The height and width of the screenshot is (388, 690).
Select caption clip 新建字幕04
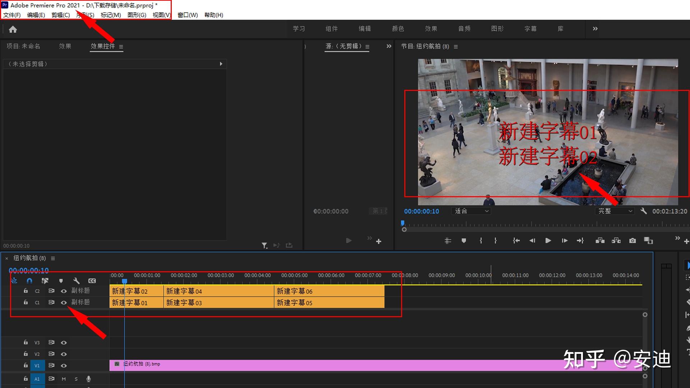pyautogui.click(x=219, y=291)
